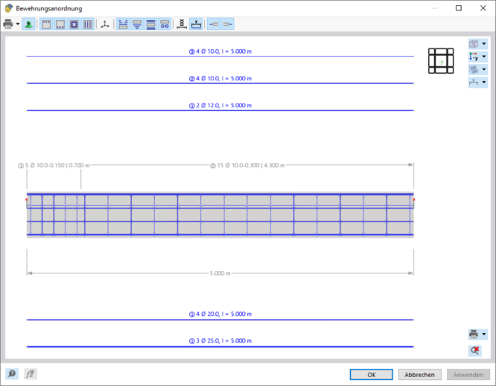The image size is (496, 386).
Task: Open the dropdown next to the -y view icon
Action: click(x=484, y=57)
